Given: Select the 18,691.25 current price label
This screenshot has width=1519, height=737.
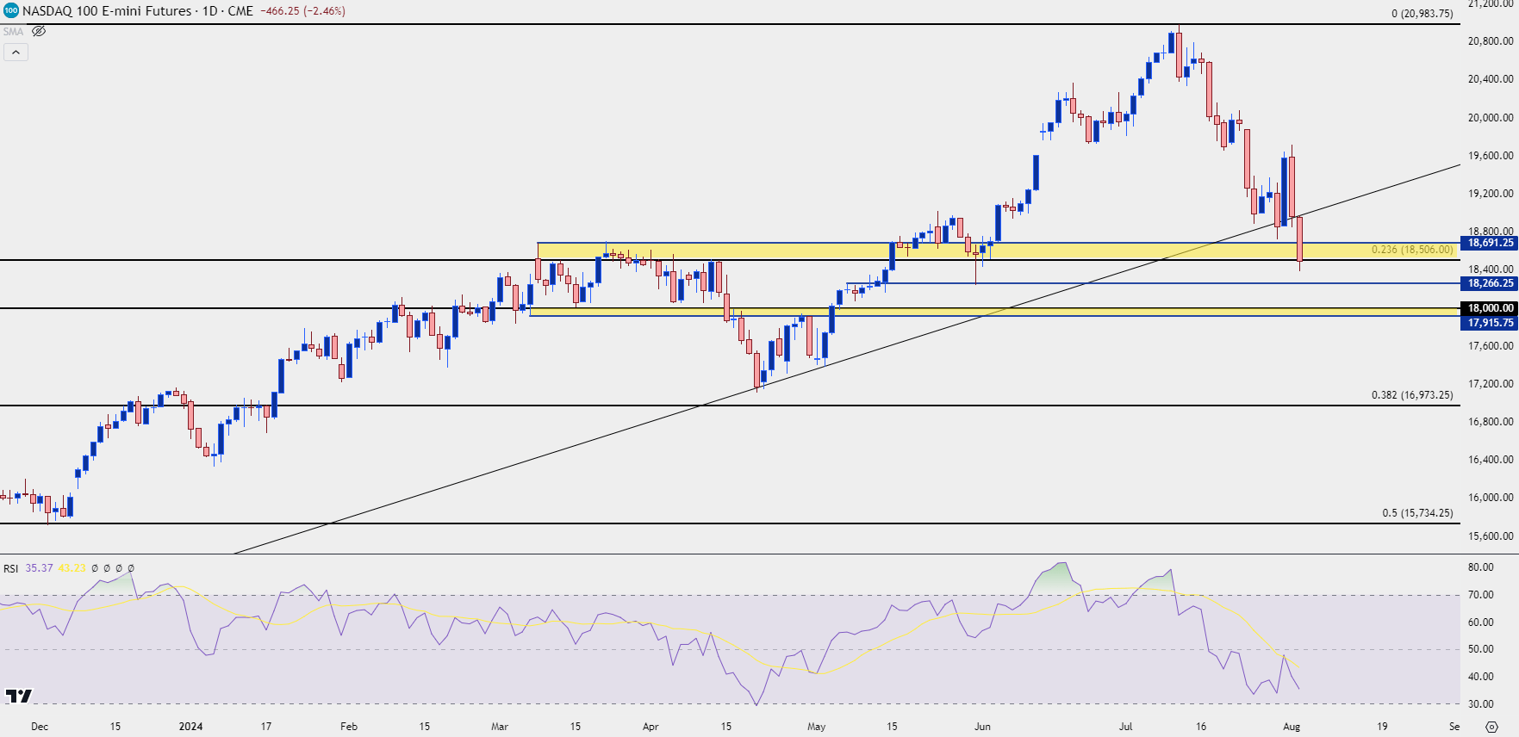Looking at the screenshot, I should [x=1490, y=243].
